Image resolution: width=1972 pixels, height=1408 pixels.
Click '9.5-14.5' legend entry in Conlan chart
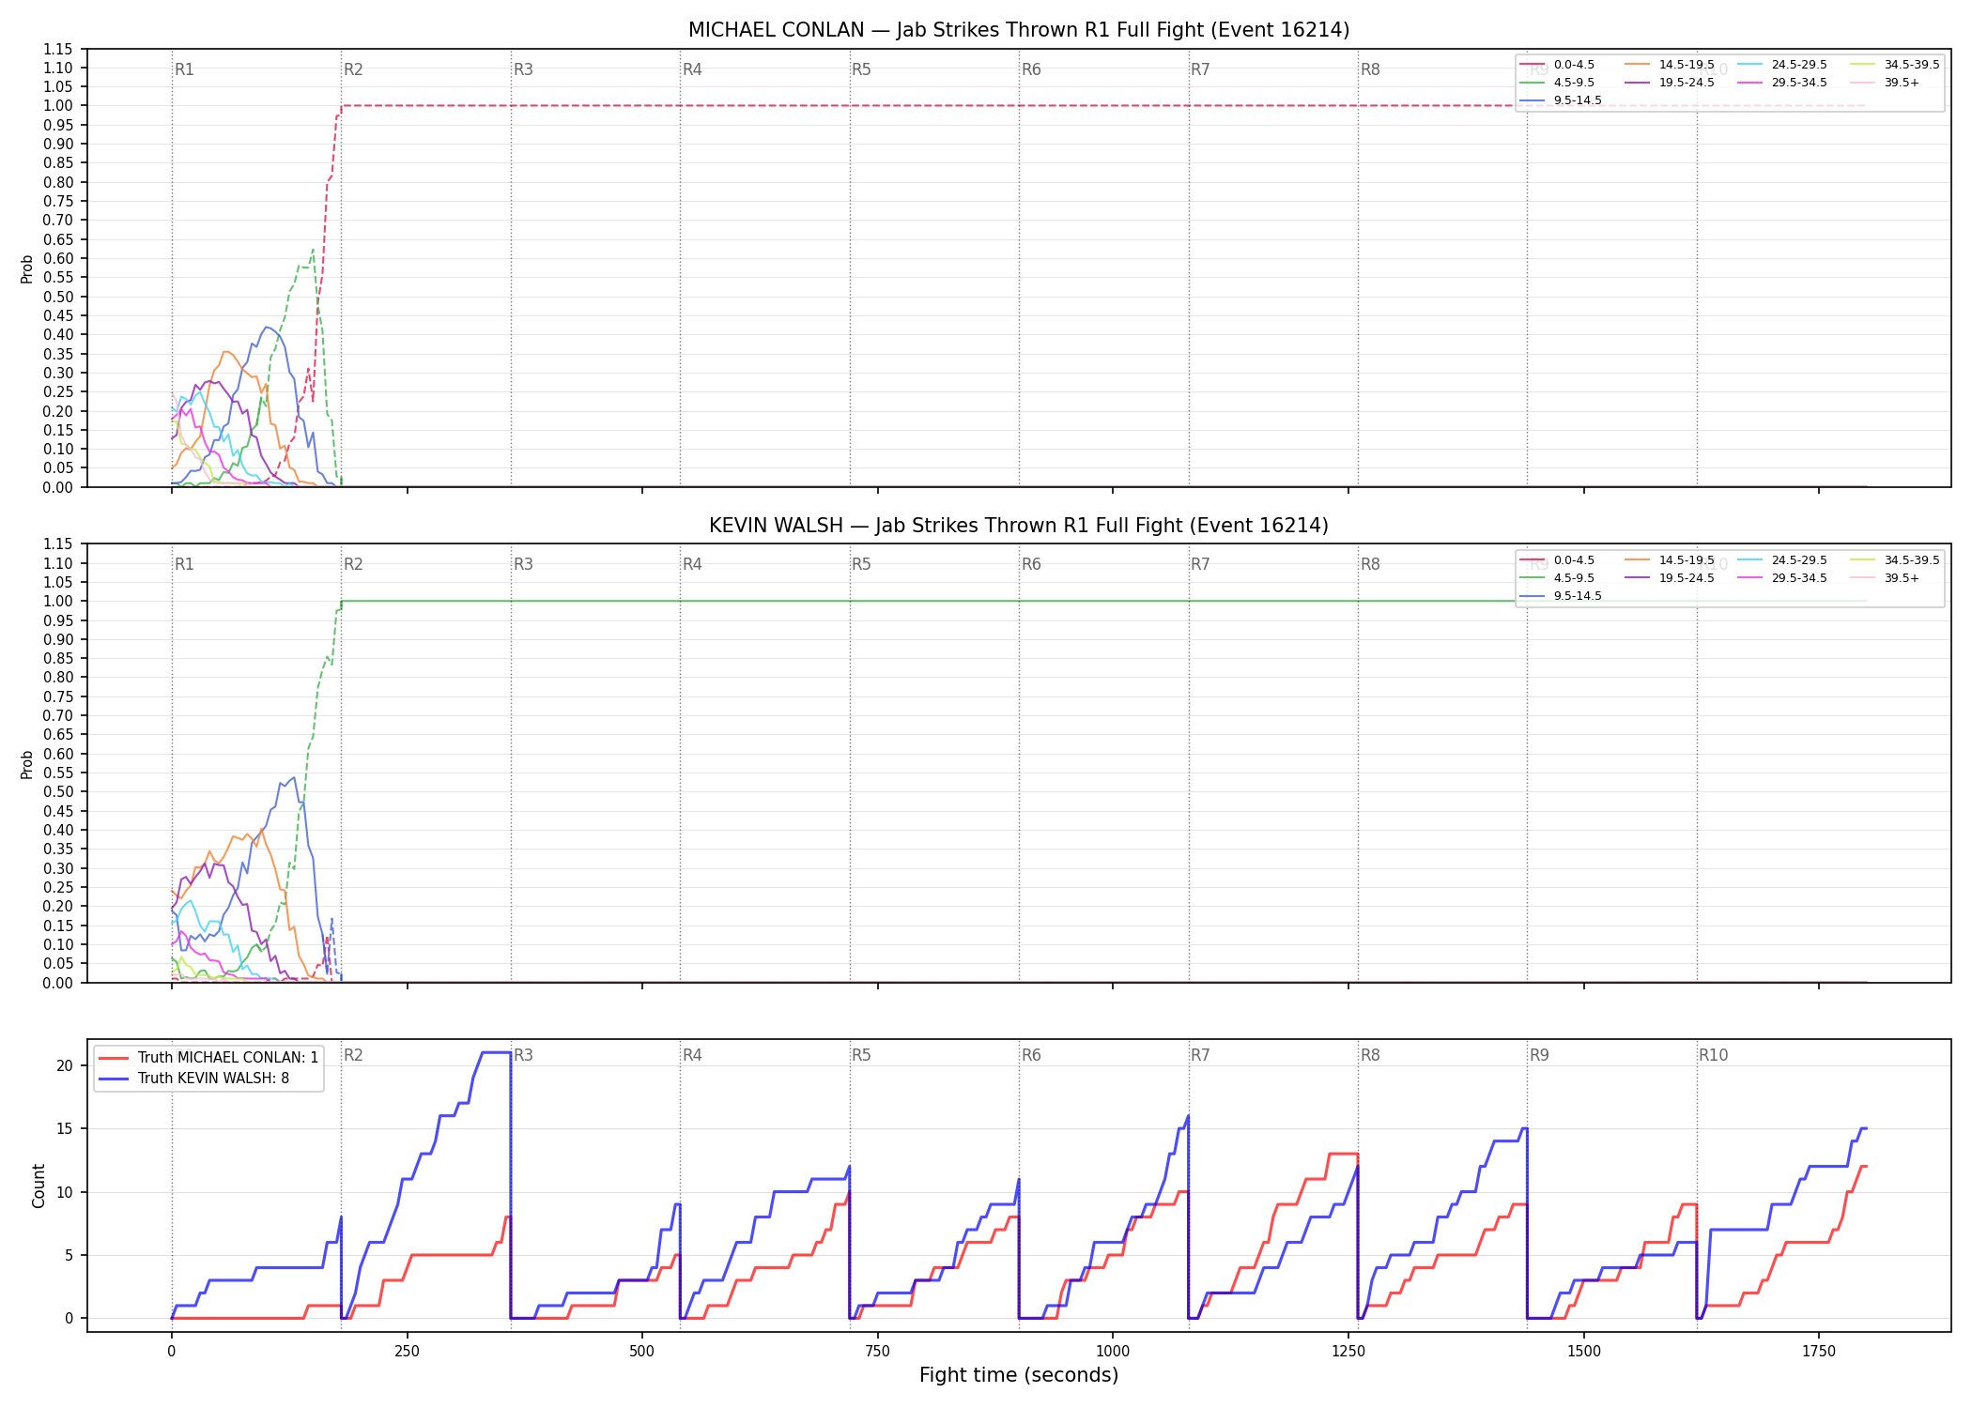[1561, 100]
